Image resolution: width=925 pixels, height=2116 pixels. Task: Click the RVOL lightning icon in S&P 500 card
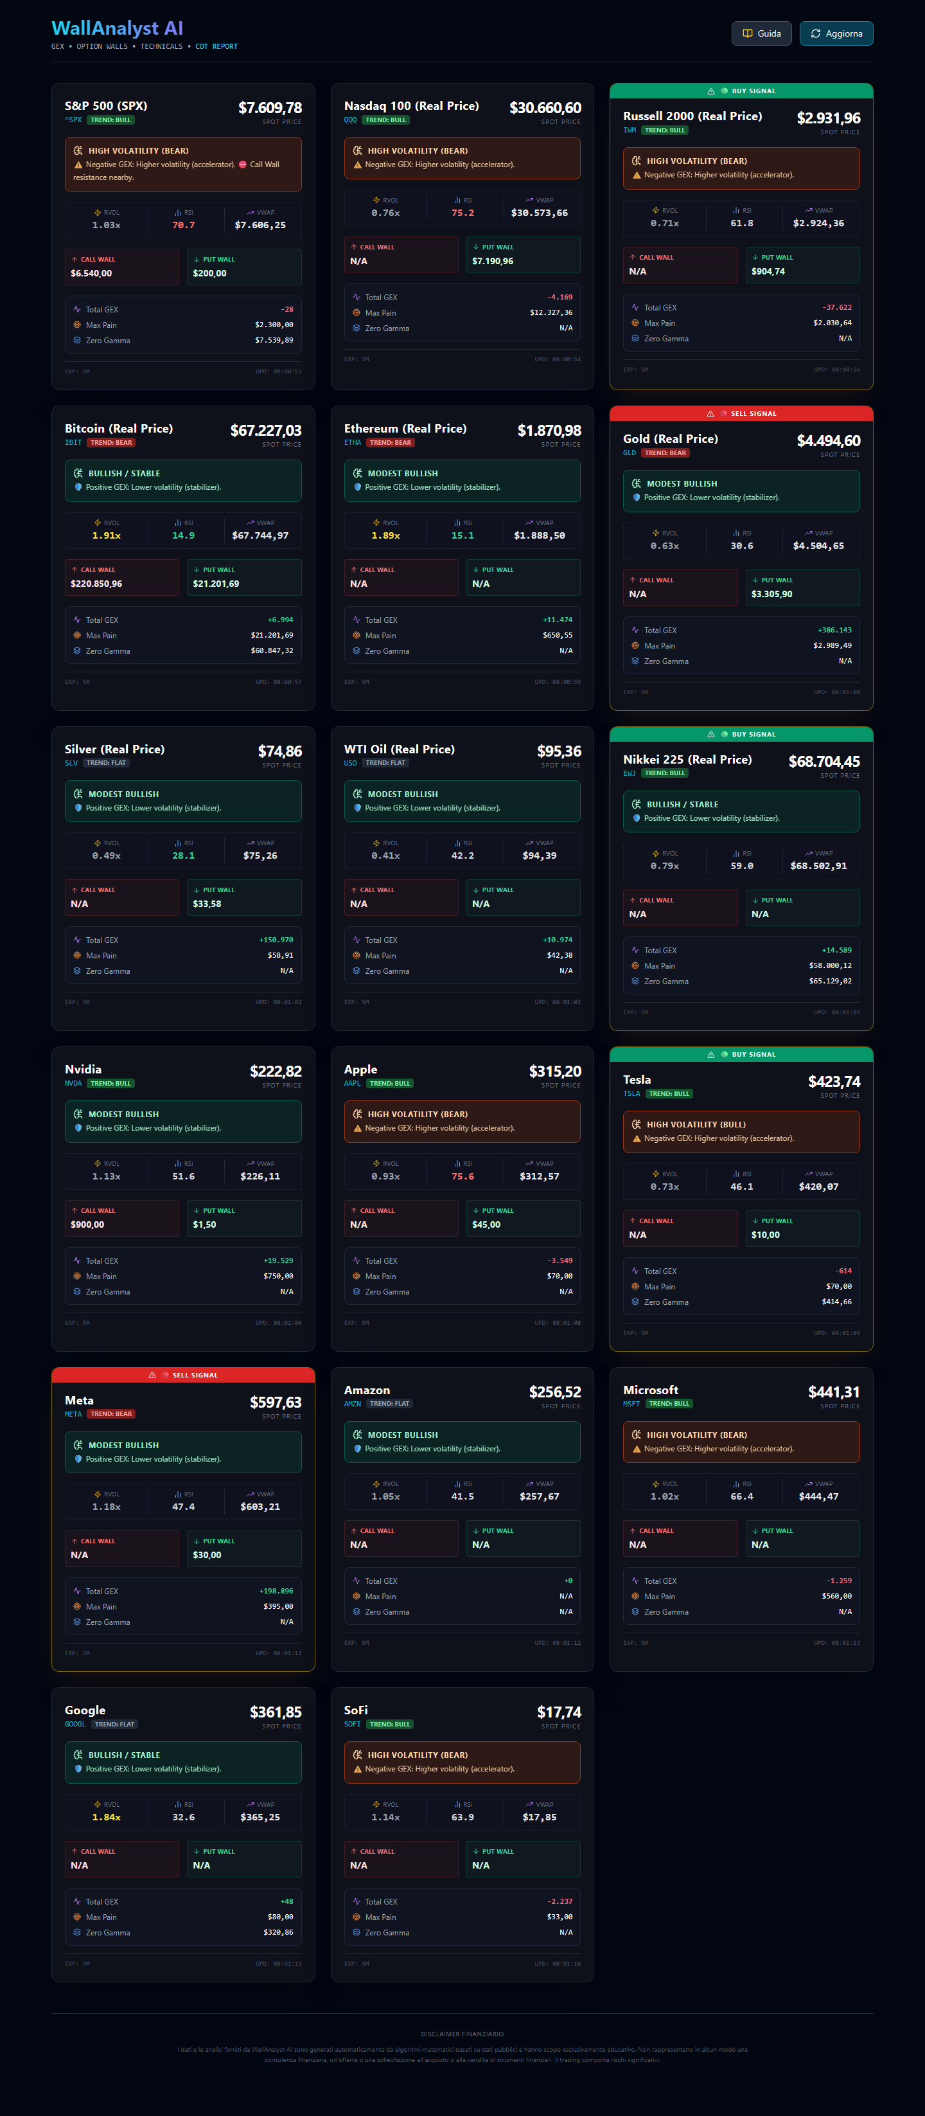[x=98, y=213]
